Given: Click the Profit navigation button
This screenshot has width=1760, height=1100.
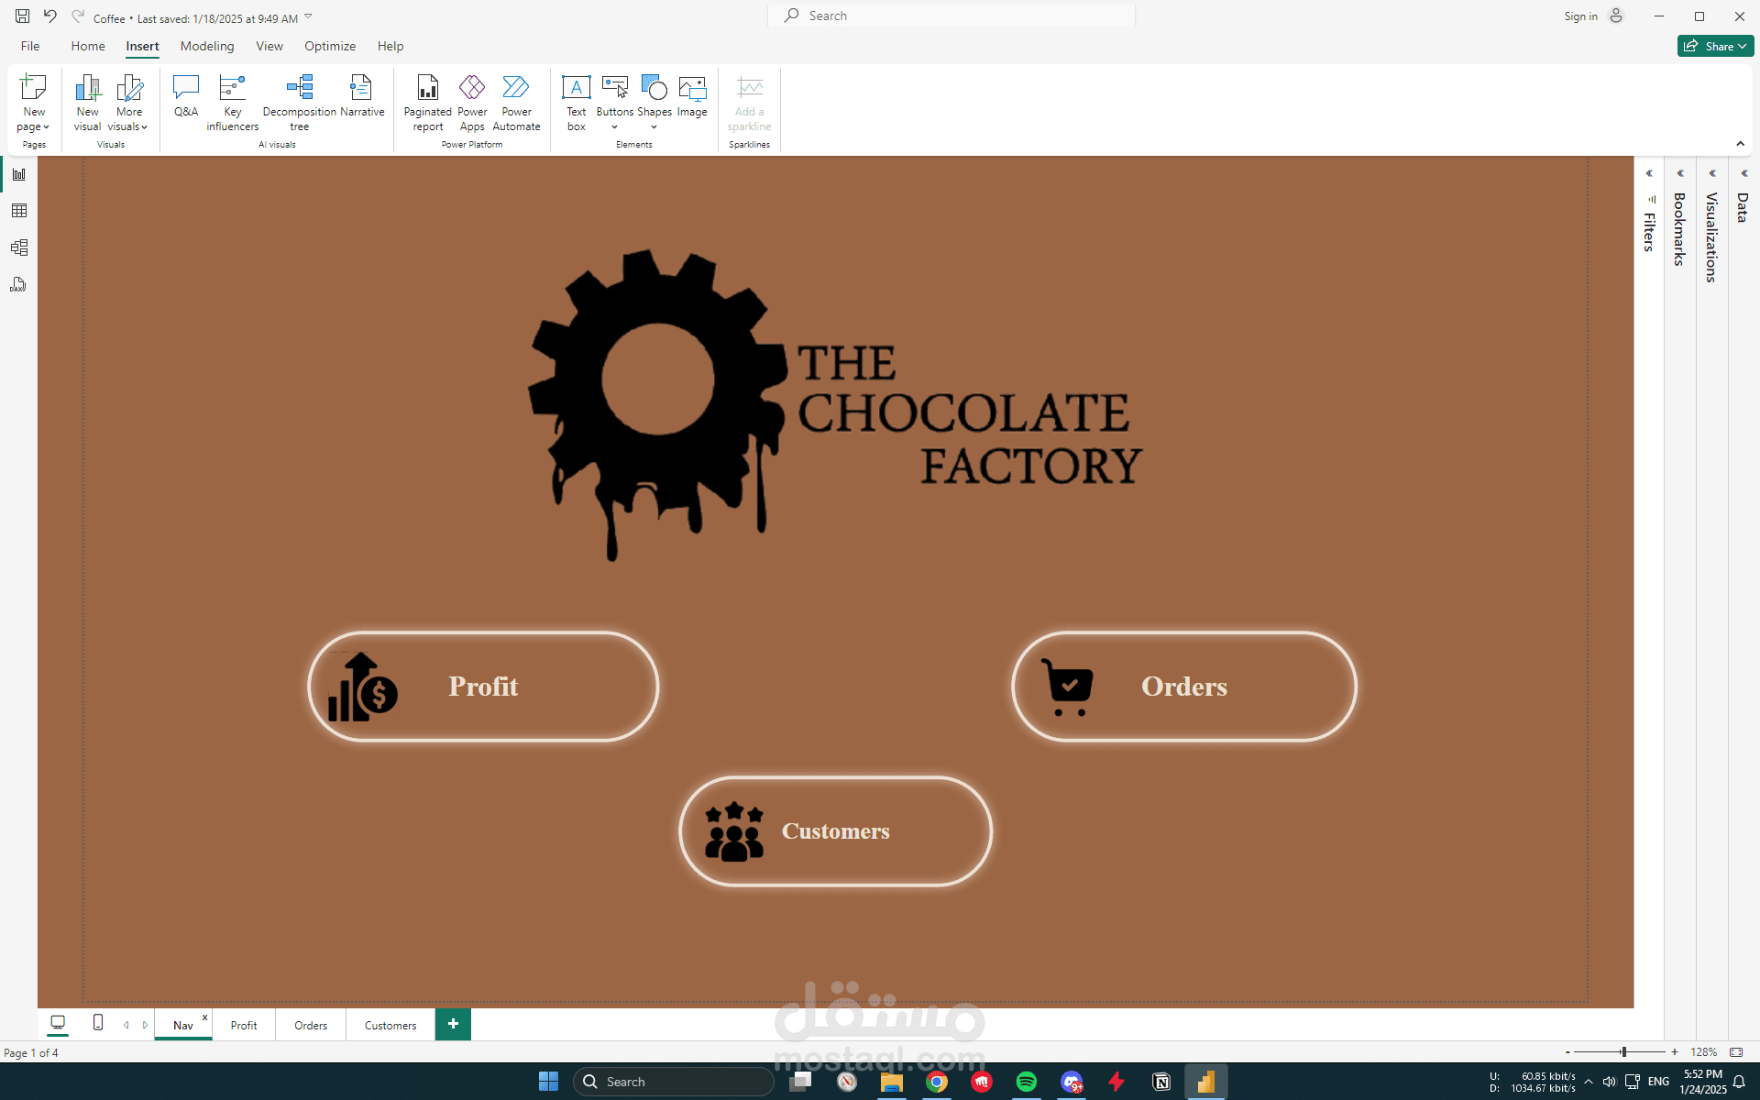Looking at the screenshot, I should [483, 687].
